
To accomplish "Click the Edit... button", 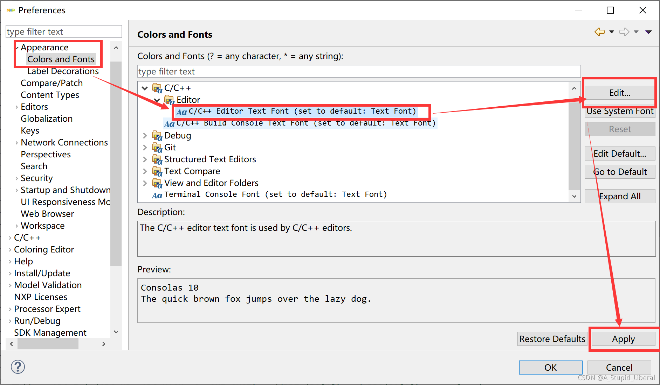I will (x=620, y=93).
